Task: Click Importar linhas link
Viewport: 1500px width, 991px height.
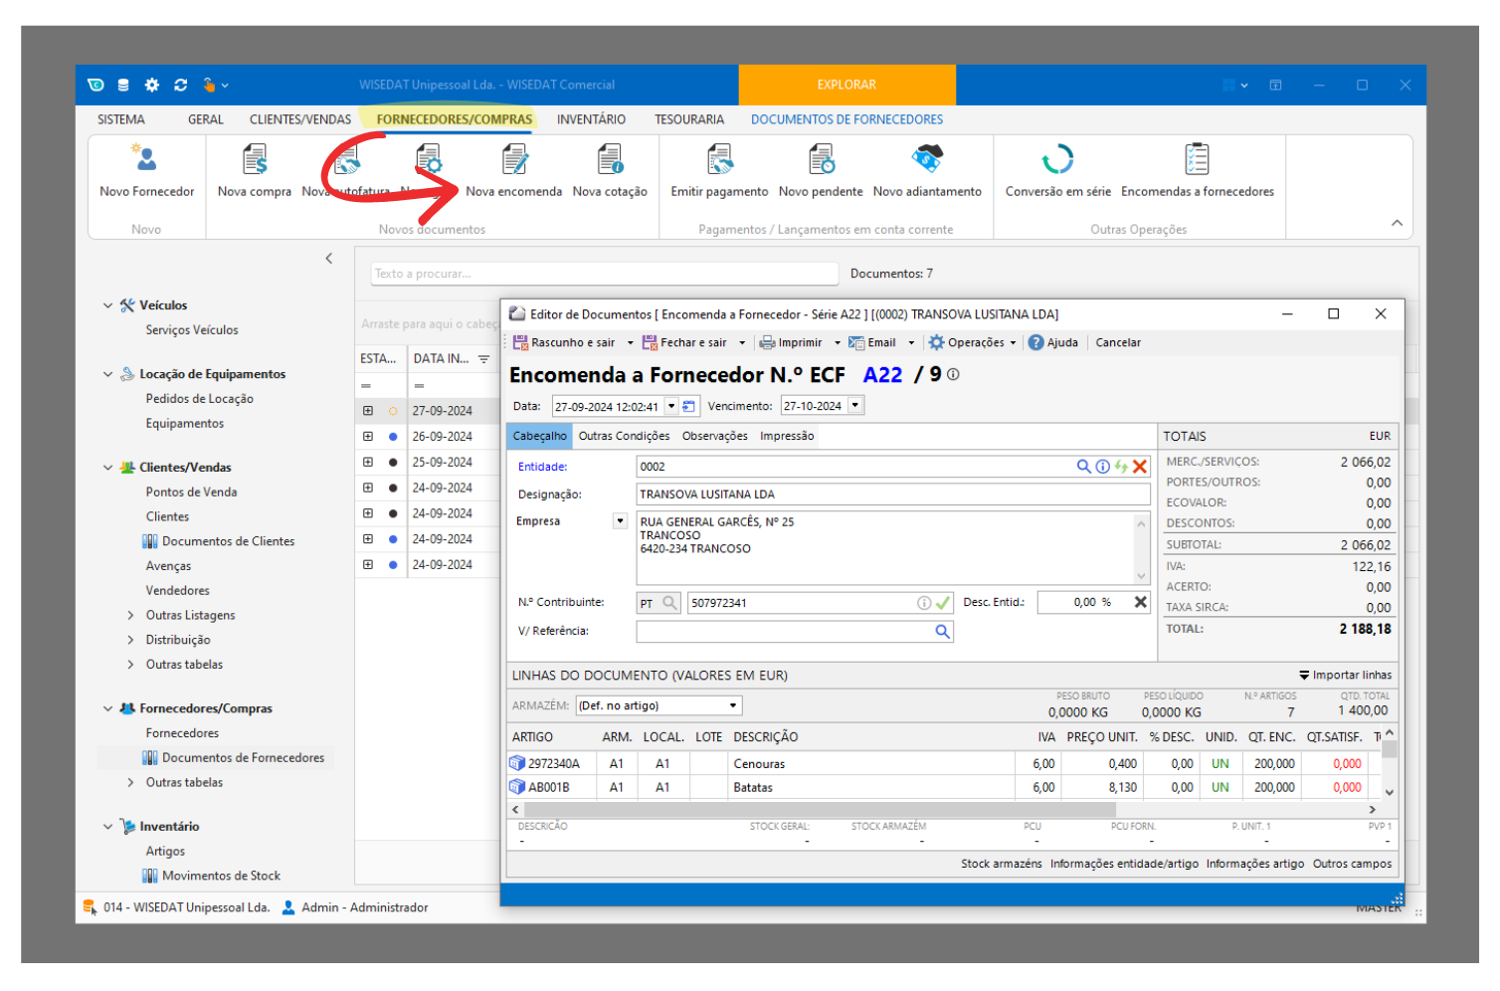Action: [x=1345, y=675]
